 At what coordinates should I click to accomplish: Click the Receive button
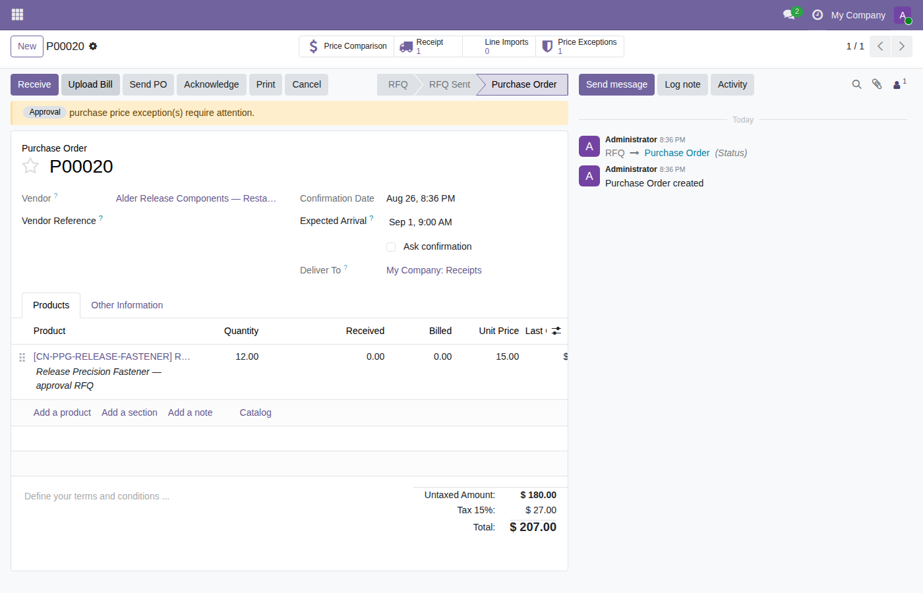(34, 84)
